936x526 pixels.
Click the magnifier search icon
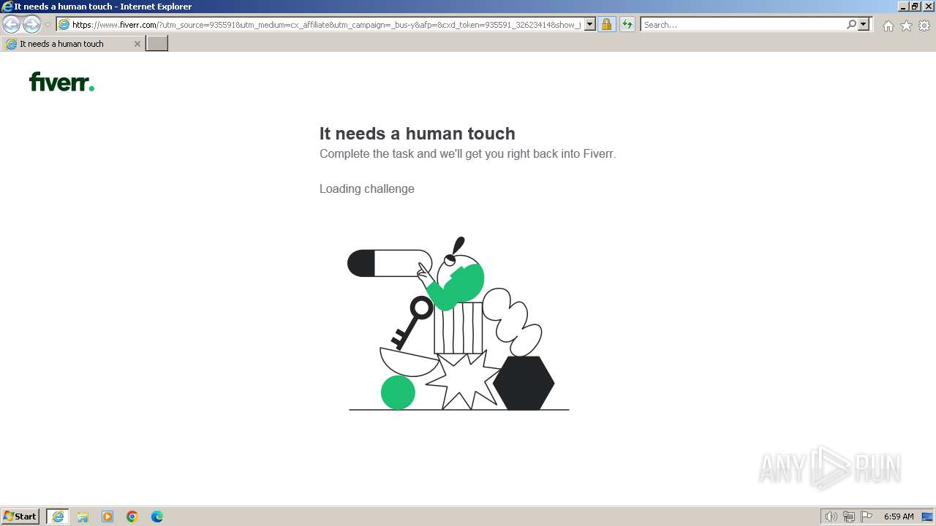[x=851, y=25]
